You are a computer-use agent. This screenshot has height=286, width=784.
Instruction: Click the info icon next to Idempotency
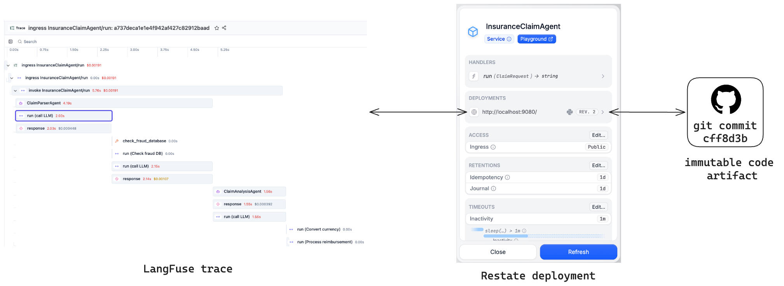pyautogui.click(x=507, y=177)
